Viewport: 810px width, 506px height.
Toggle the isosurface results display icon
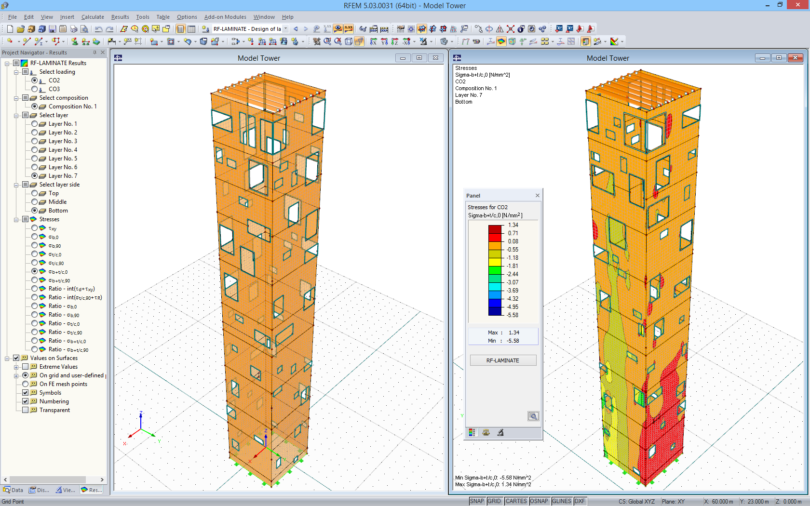(x=501, y=41)
